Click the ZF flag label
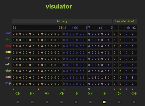 (x=62, y=93)
